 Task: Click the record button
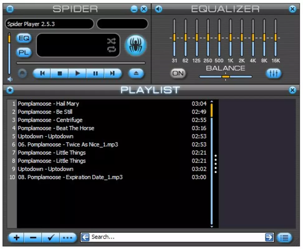[22, 73]
